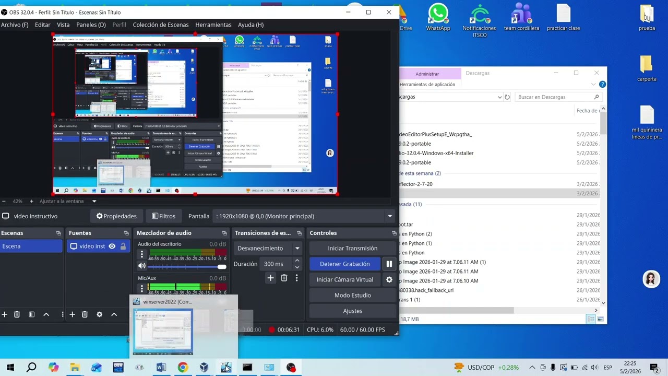Open the Pantalla monitor dropdown
This screenshot has height=376, width=668.
click(x=389, y=216)
